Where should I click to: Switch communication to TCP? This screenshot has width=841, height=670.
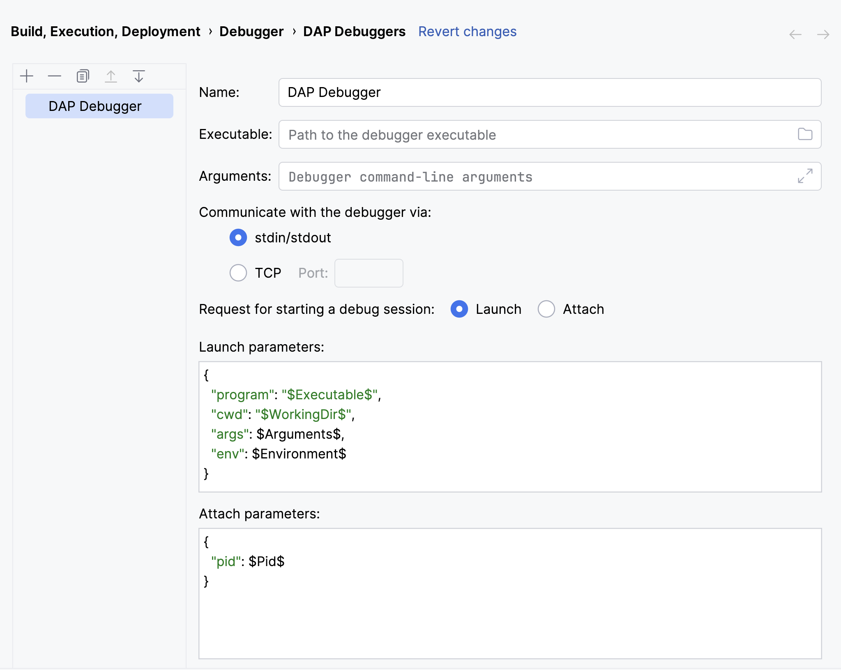tap(238, 273)
